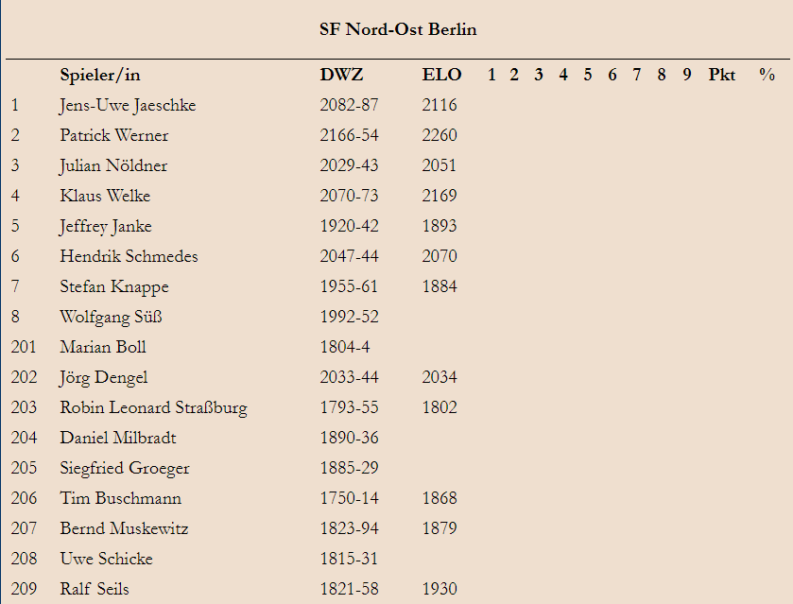Click the DWZ column header
Image resolution: width=793 pixels, height=604 pixels.
click(341, 75)
